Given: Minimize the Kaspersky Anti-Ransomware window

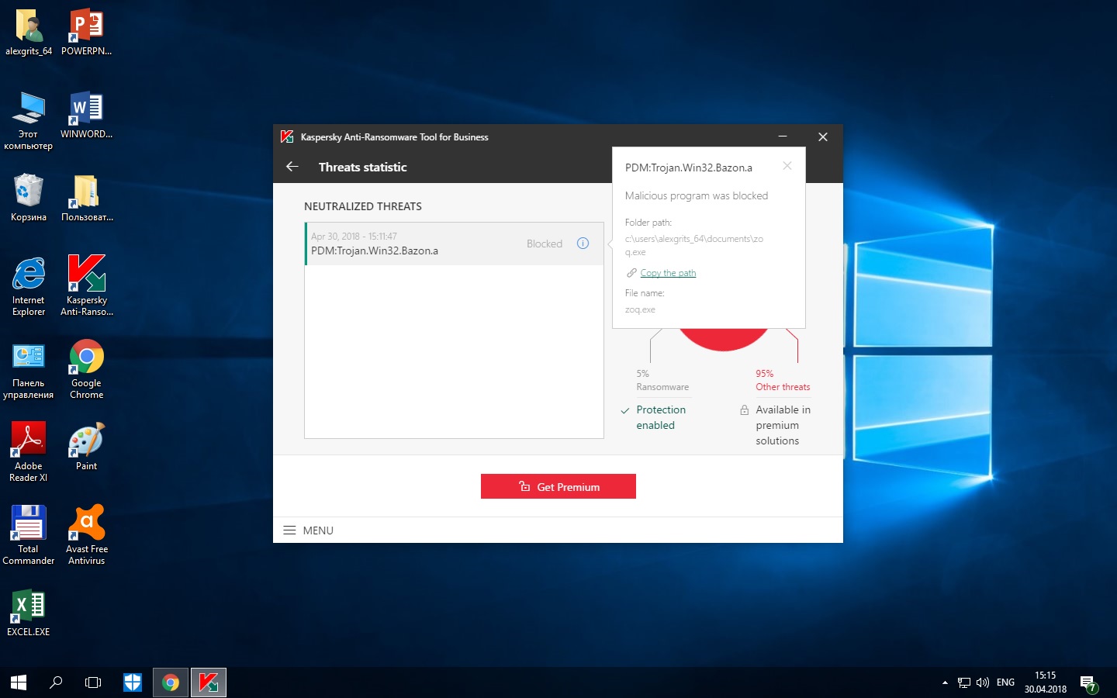Looking at the screenshot, I should (x=783, y=136).
